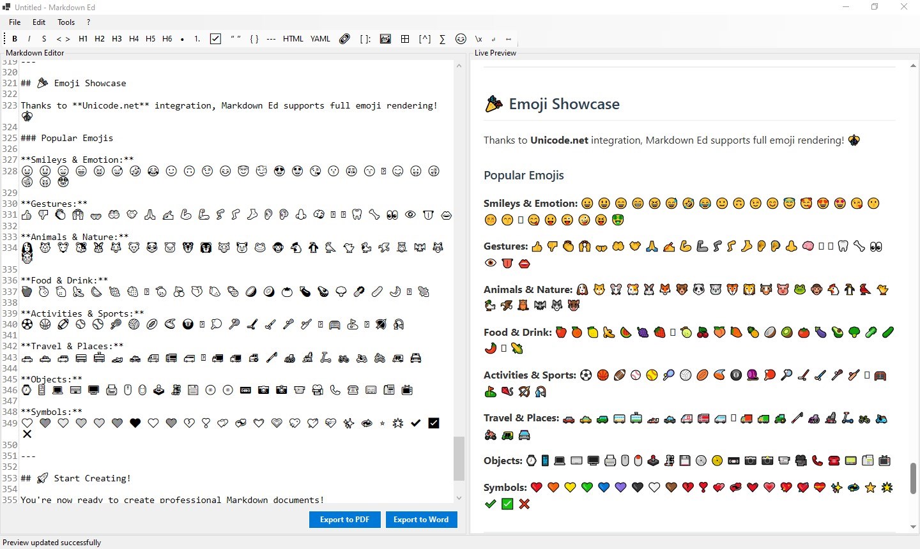This screenshot has height=549, width=920.
Task: Click the Export to PDF button
Action: pos(345,520)
